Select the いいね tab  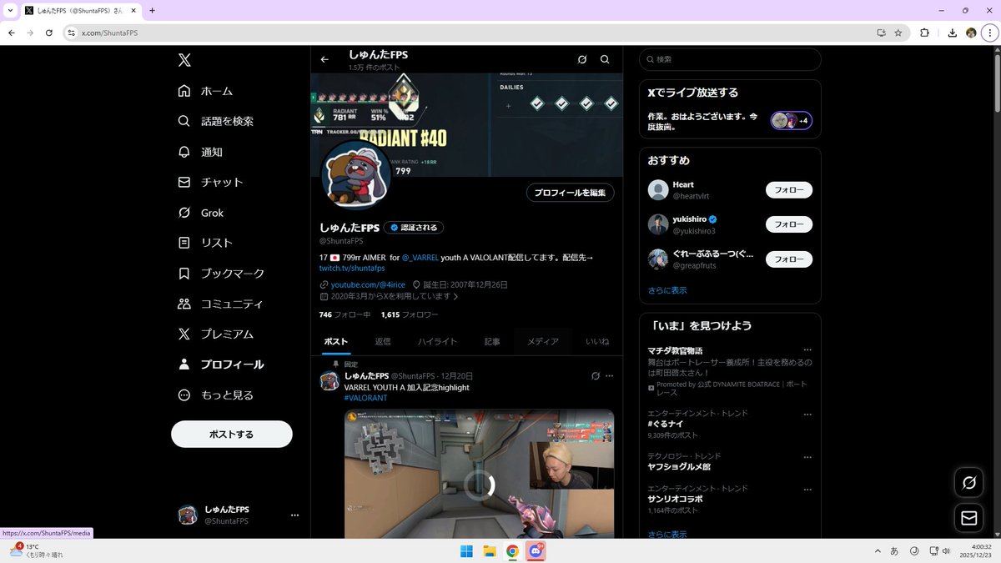596,341
